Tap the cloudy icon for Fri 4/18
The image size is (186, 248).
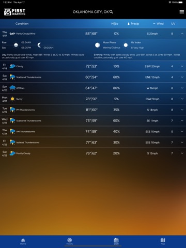coord(12,66)
